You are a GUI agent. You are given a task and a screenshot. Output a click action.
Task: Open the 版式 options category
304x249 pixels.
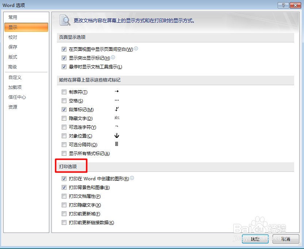[13, 57]
